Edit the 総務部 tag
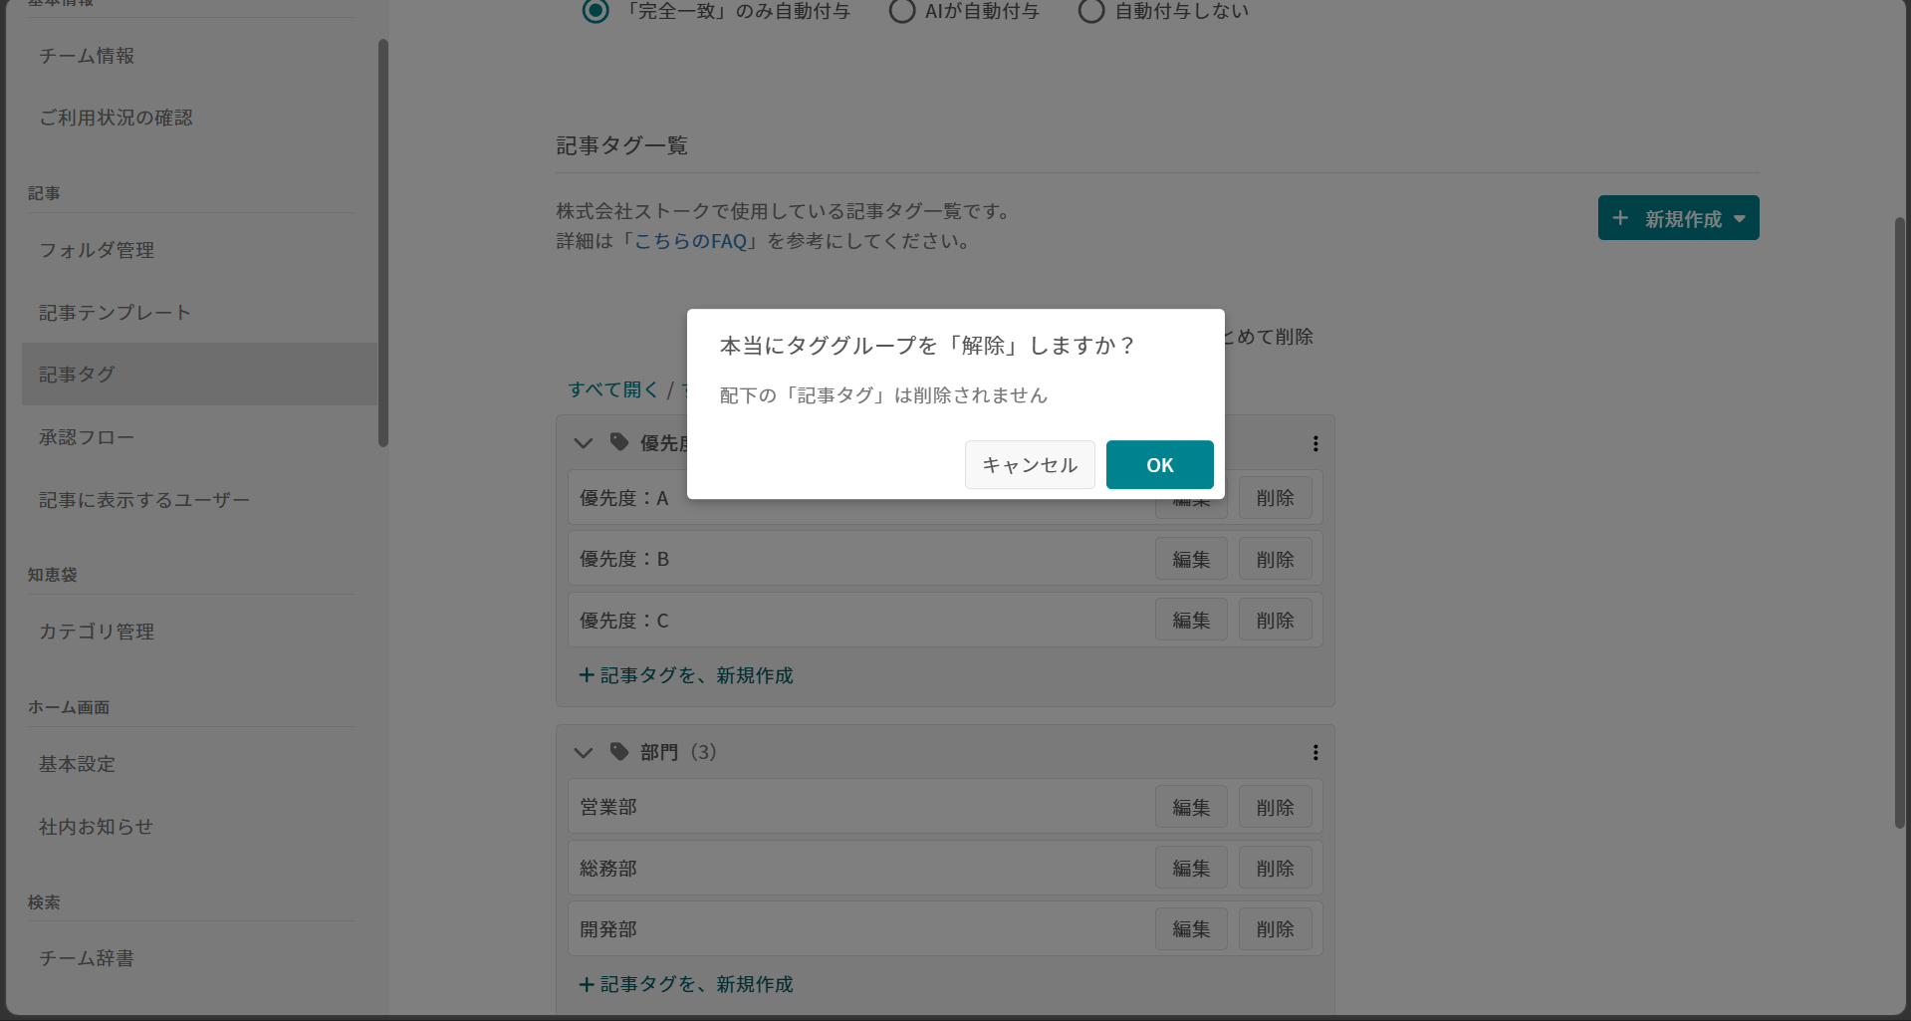This screenshot has height=1021, width=1911. tap(1191, 868)
